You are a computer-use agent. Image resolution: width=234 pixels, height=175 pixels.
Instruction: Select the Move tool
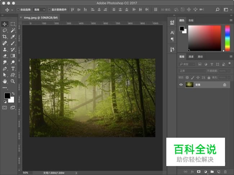click(5, 24)
